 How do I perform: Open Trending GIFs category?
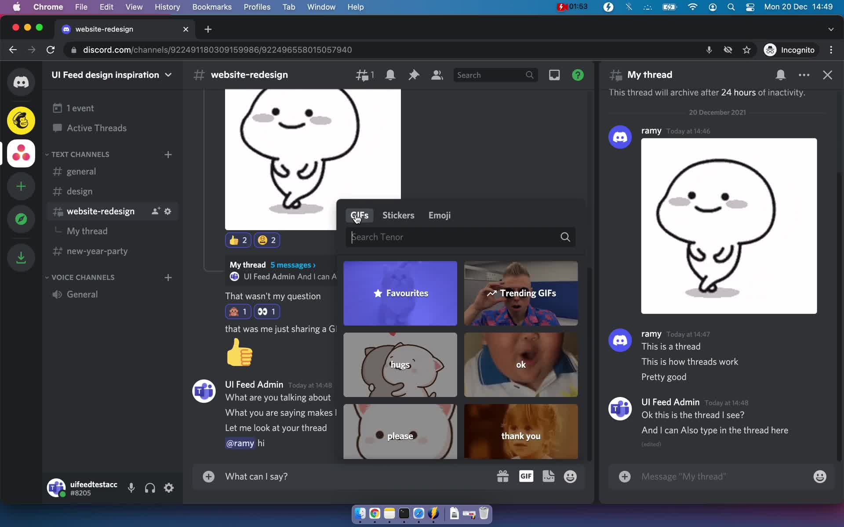[521, 293]
